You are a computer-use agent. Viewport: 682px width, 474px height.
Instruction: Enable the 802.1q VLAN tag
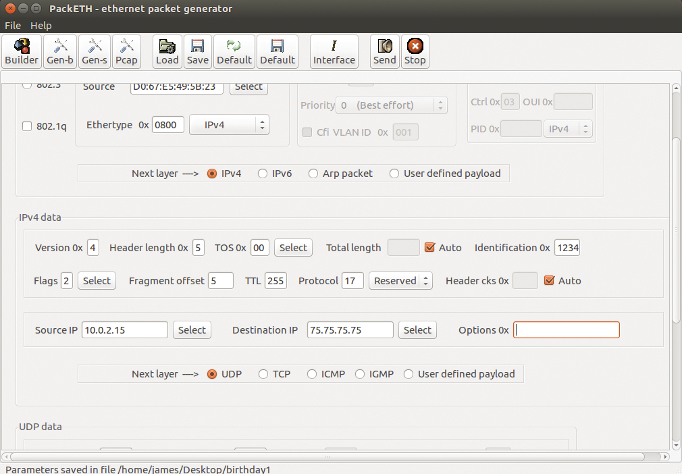[x=26, y=126]
